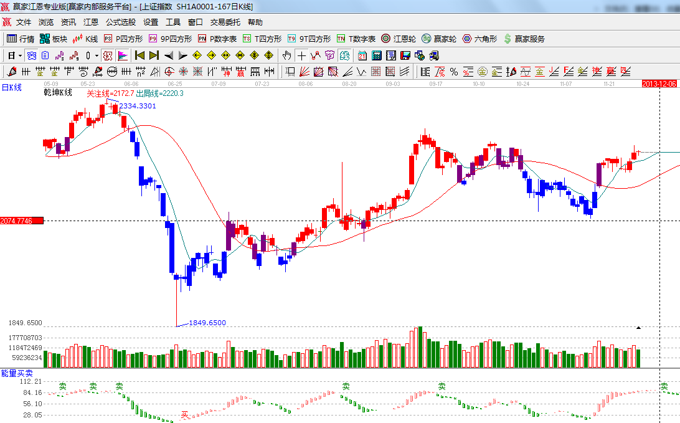Click the 行情 market quotes button

click(x=21, y=39)
